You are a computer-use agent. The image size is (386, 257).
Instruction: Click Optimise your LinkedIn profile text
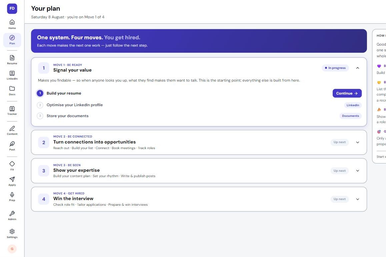point(75,105)
